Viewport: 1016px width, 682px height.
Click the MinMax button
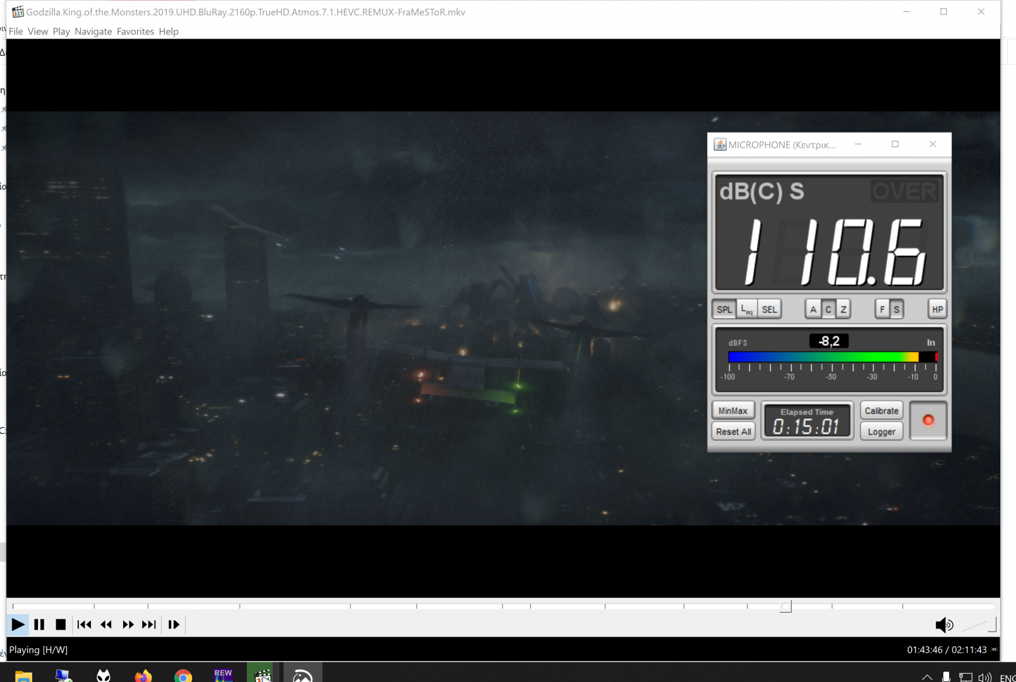click(x=733, y=410)
